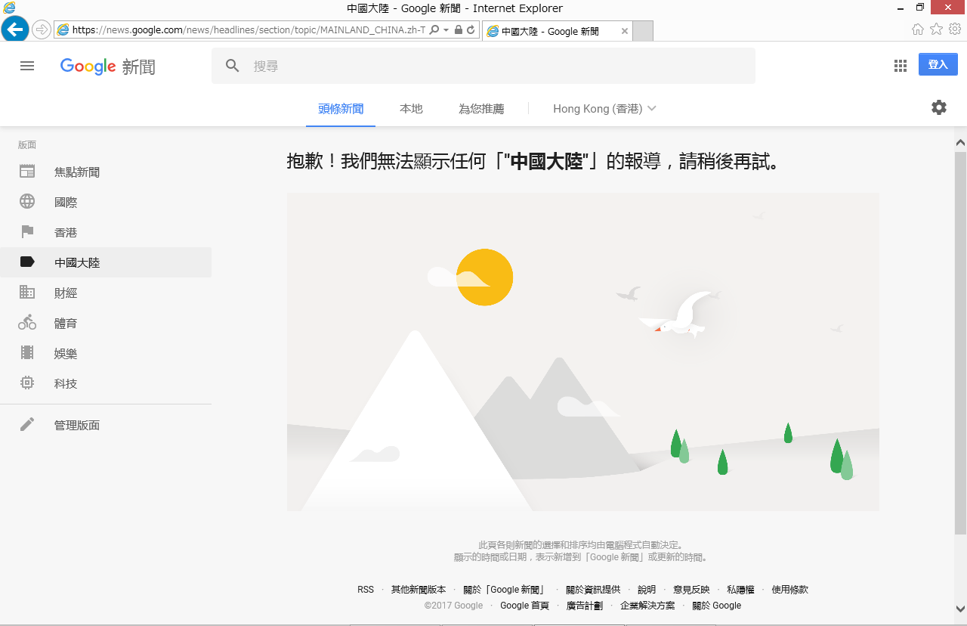The image size is (967, 626).
Task: Open the 廣告計劃 footer link
Action: click(585, 606)
